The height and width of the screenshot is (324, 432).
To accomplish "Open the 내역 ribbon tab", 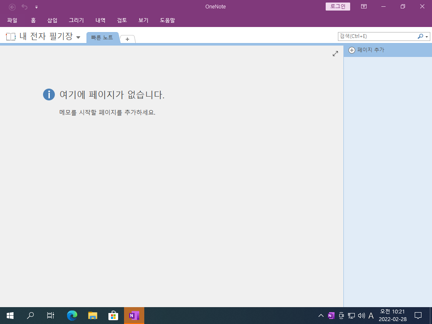I will [100, 20].
